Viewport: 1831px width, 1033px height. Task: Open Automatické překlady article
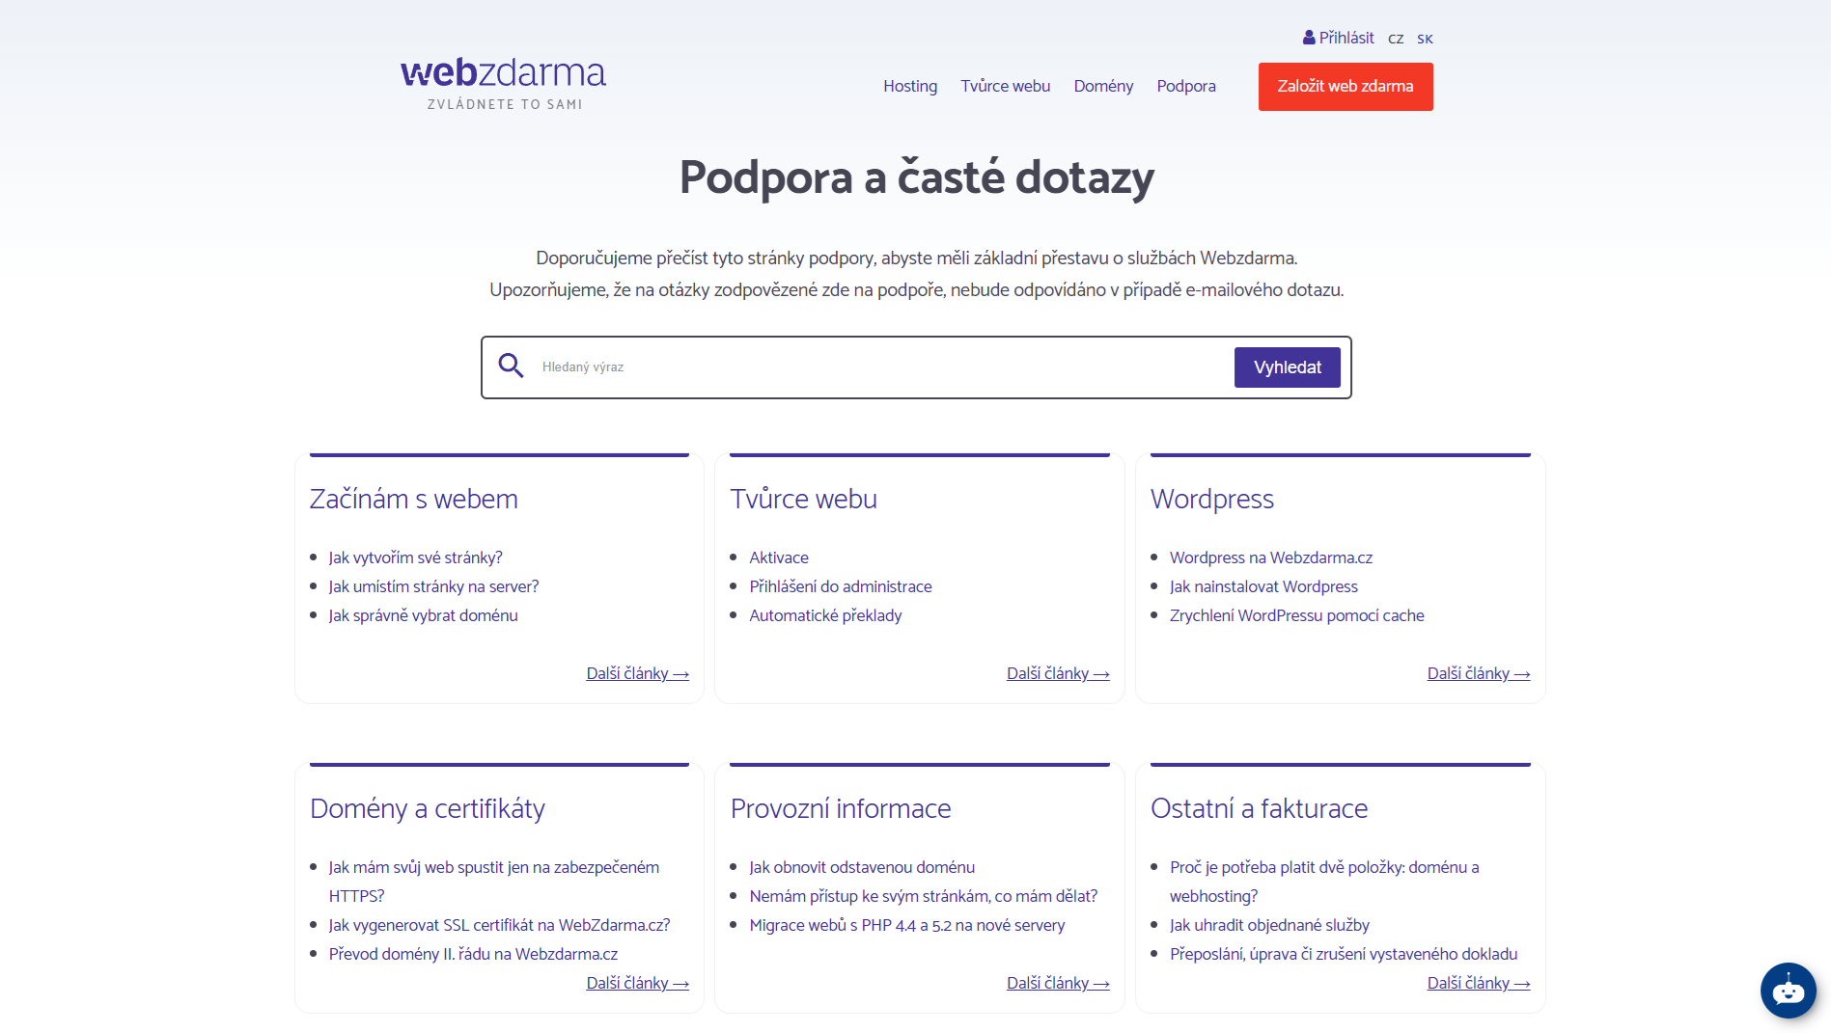(x=826, y=615)
